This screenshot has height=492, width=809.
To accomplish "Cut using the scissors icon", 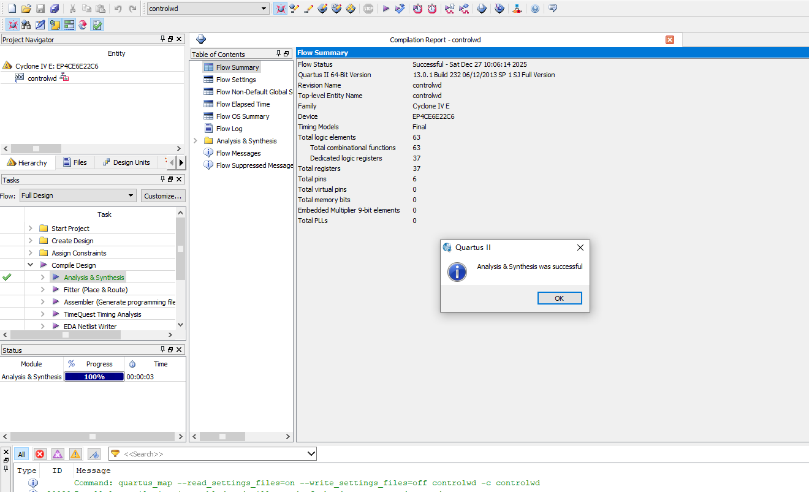I will point(72,9).
